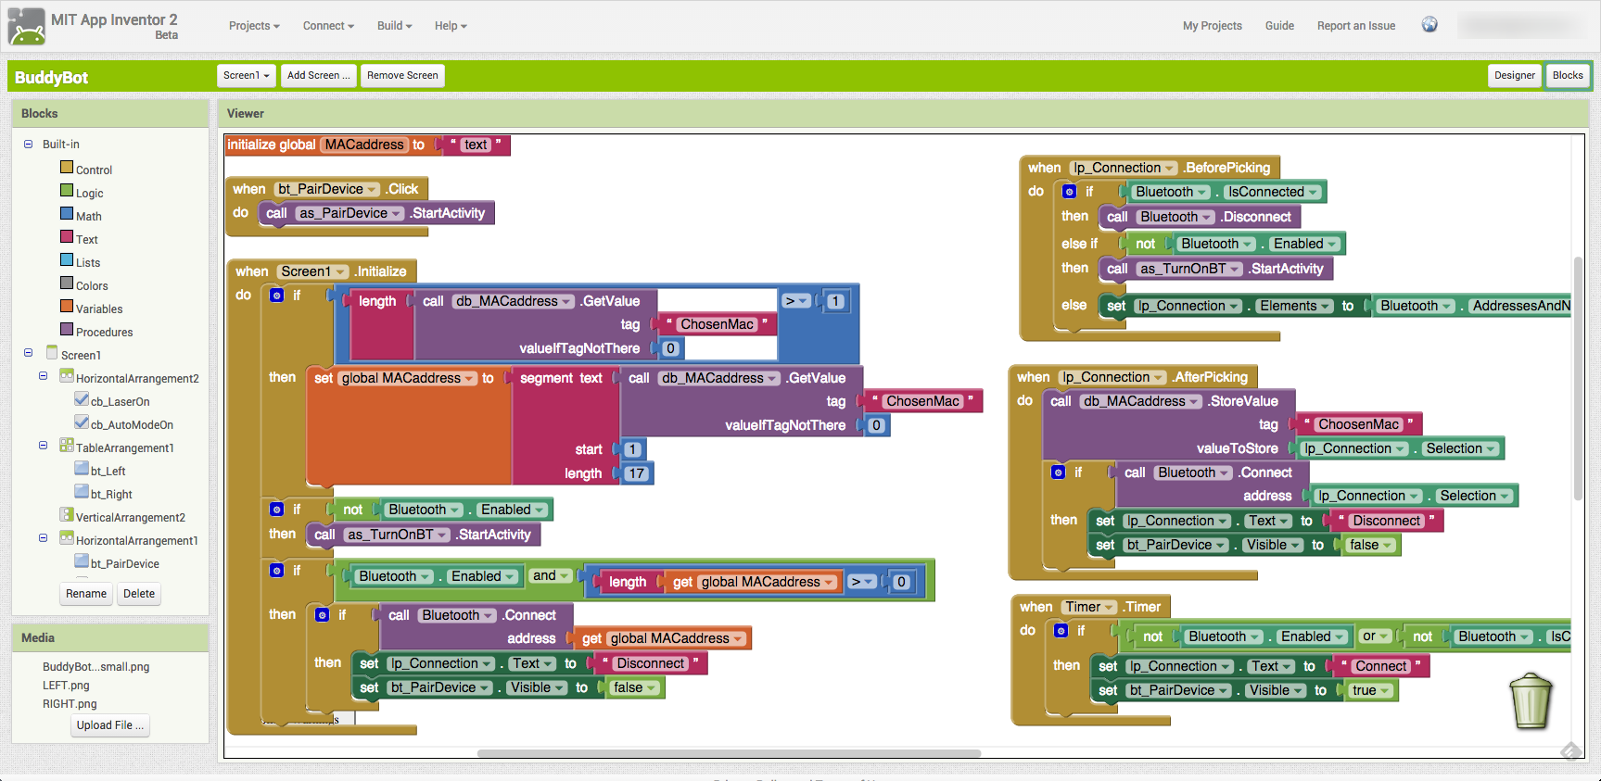
Task: Open the 'and' operator dropdown in block
Action: pos(551,576)
